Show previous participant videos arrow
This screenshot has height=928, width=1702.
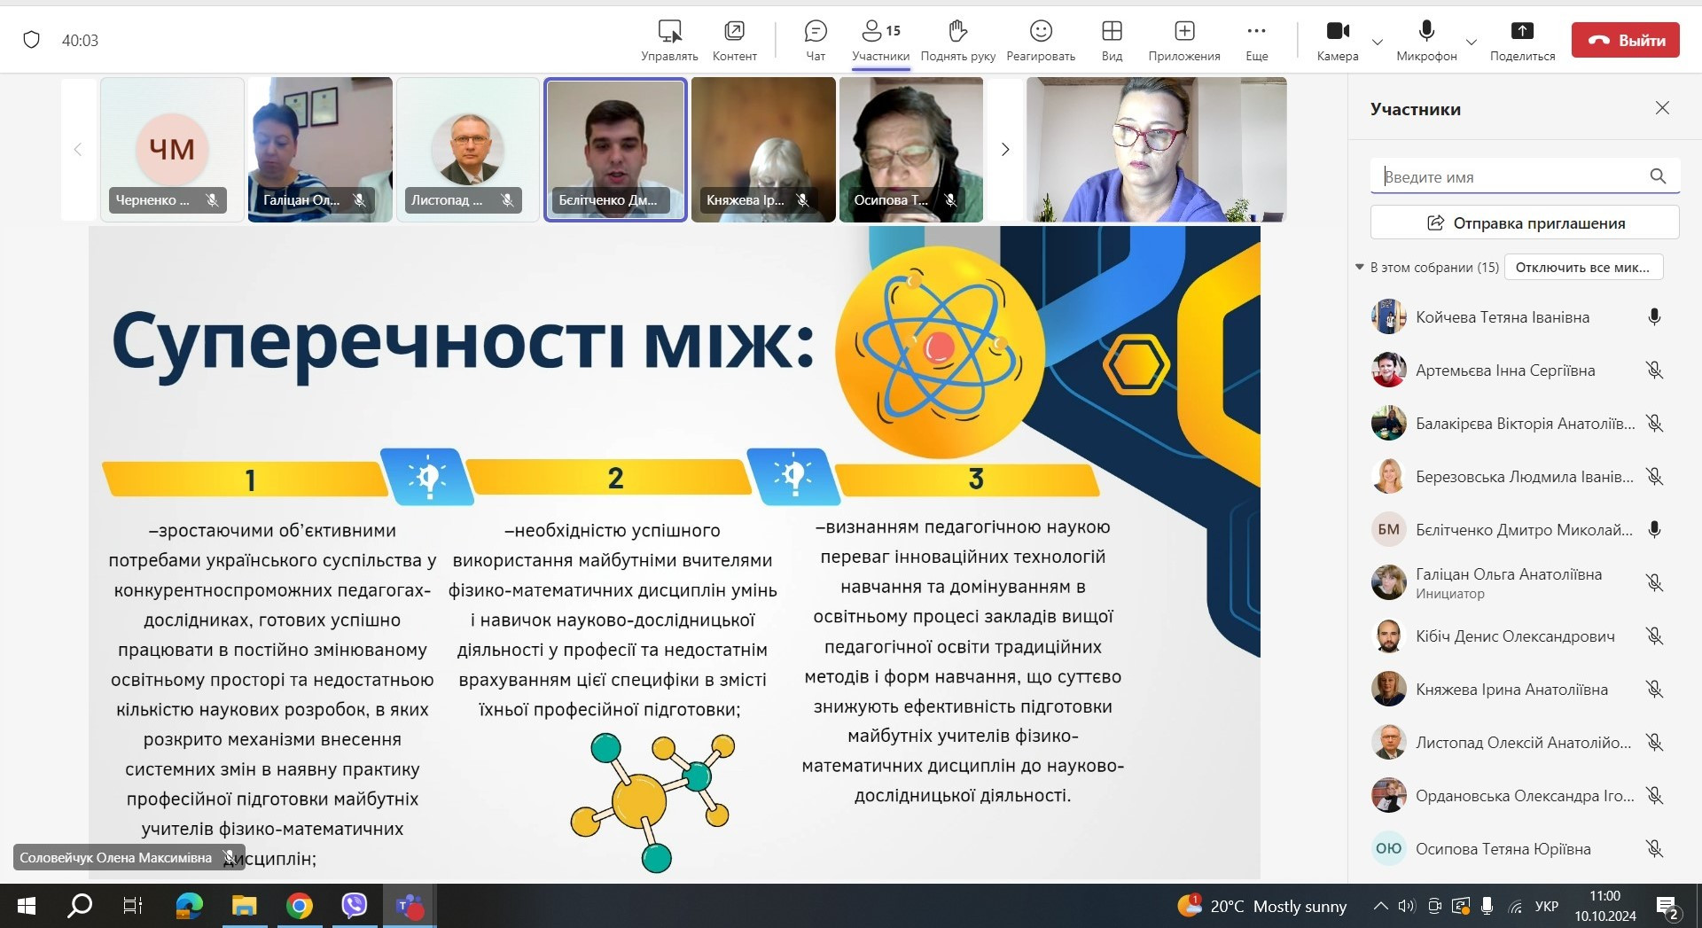[78, 149]
